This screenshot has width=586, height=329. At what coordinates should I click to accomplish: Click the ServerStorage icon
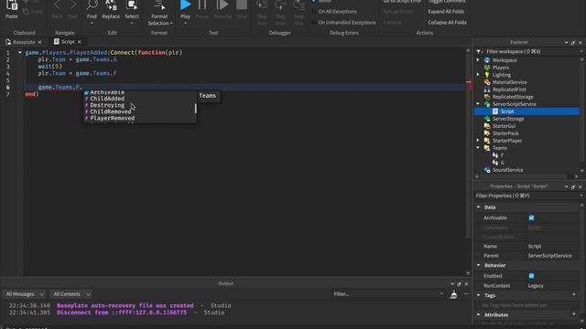click(x=487, y=119)
